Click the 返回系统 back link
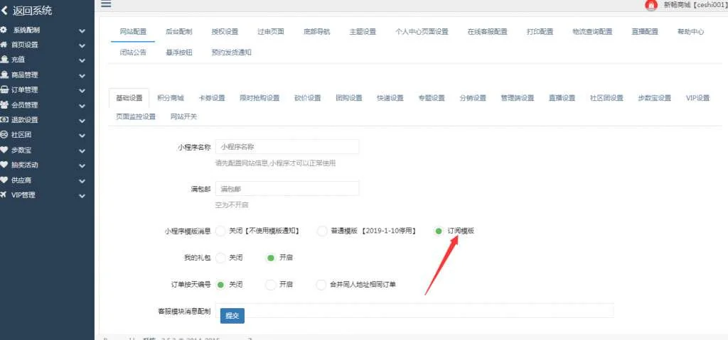 (27, 10)
